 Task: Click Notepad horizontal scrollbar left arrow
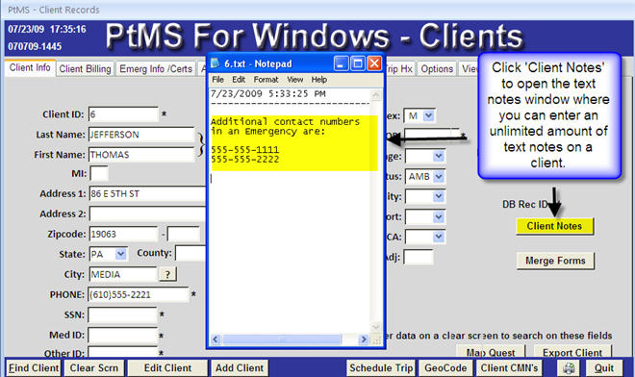coord(216,339)
